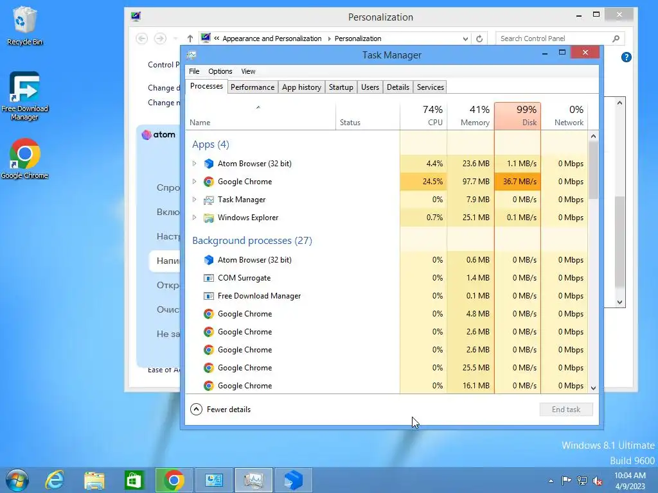Click Appearance and Personalization breadcrumb
The height and width of the screenshot is (493, 658).
point(272,39)
